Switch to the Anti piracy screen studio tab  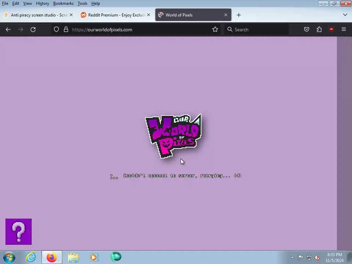[x=38, y=15]
